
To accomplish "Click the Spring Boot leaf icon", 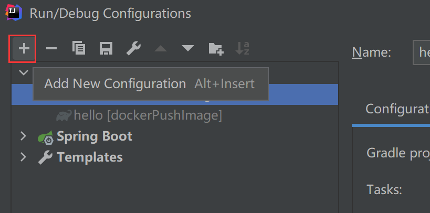I will (46, 137).
